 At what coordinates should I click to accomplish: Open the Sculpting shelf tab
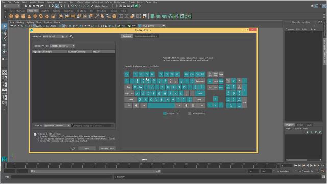44,11
